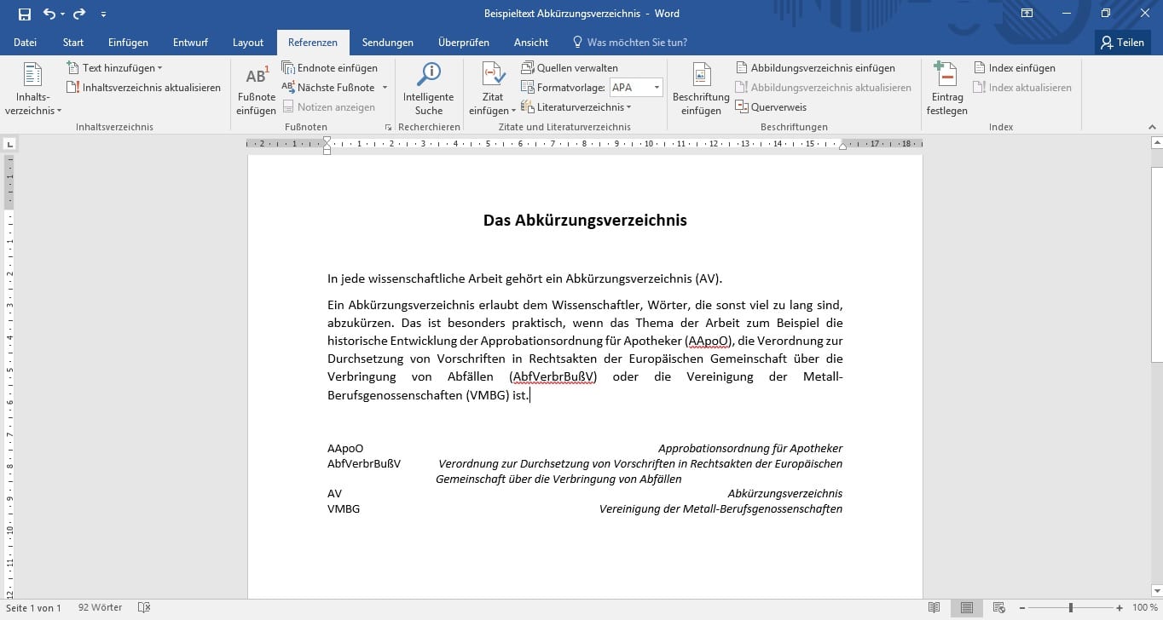Click 'Approbationsordnung für Apotheker' italic text
Screen dimensions: 1163x620
(750, 449)
